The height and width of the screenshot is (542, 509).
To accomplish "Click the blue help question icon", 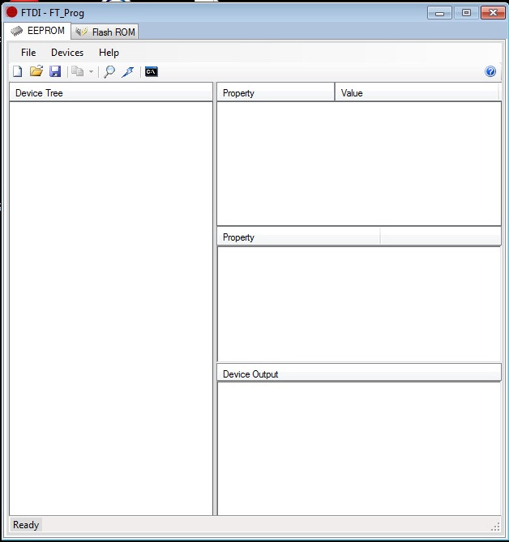I will 490,71.
